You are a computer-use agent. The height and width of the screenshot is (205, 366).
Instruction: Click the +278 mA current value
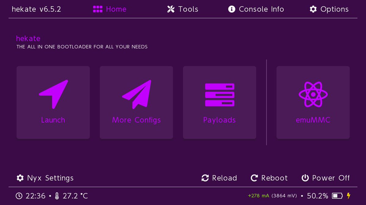tap(259, 196)
